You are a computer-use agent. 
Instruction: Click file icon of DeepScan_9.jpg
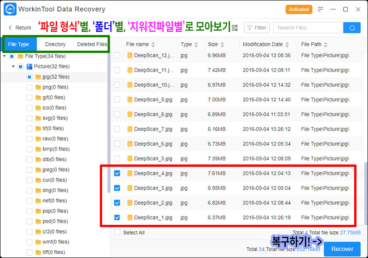coord(130,100)
